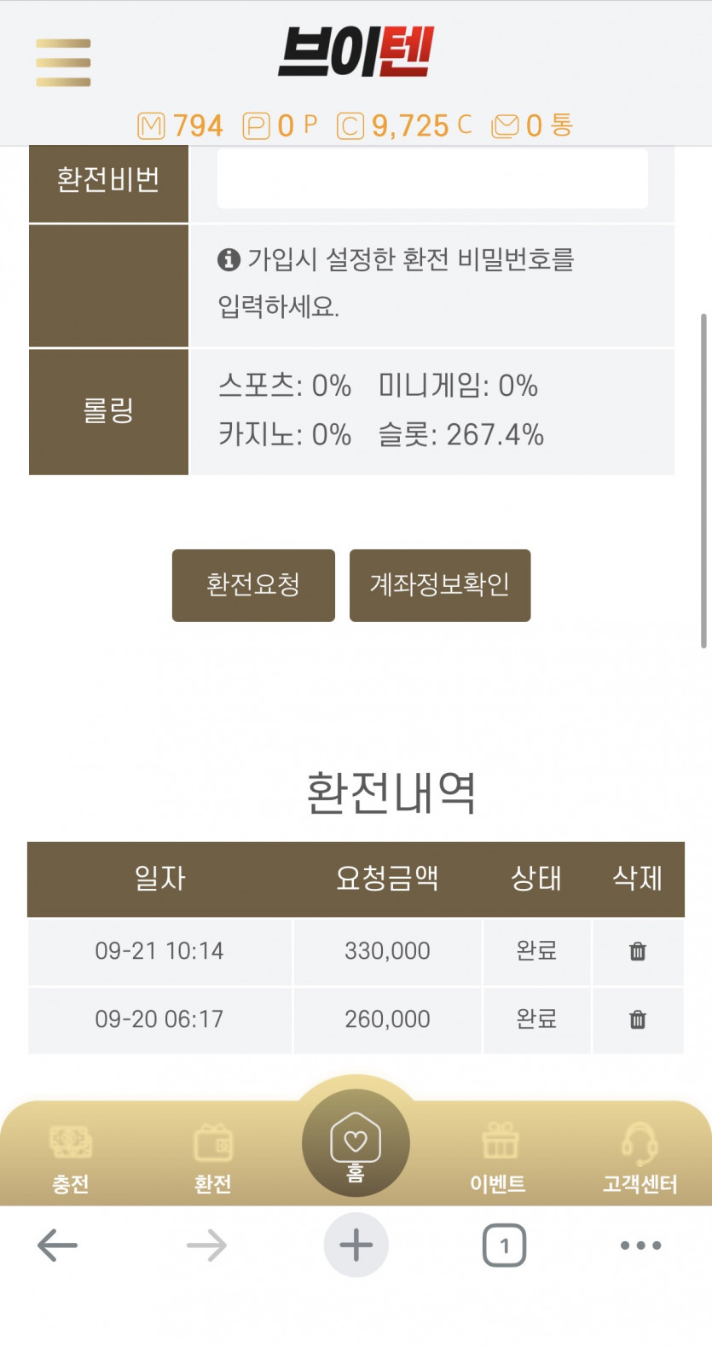Tap the M money balance icon
The image size is (712, 1347).
[x=151, y=126]
